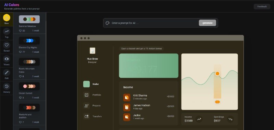Click the generate button
This screenshot has height=130, width=274.
pos(208,23)
